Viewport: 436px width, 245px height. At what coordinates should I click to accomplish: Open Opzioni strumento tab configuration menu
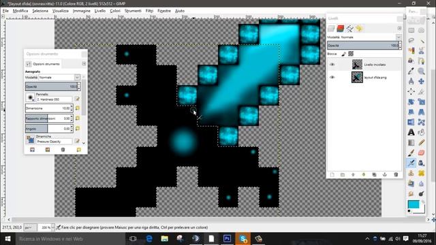[x=84, y=64]
